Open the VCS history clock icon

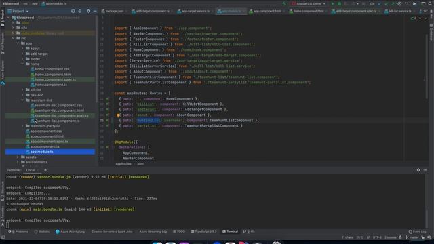coord(399,4)
